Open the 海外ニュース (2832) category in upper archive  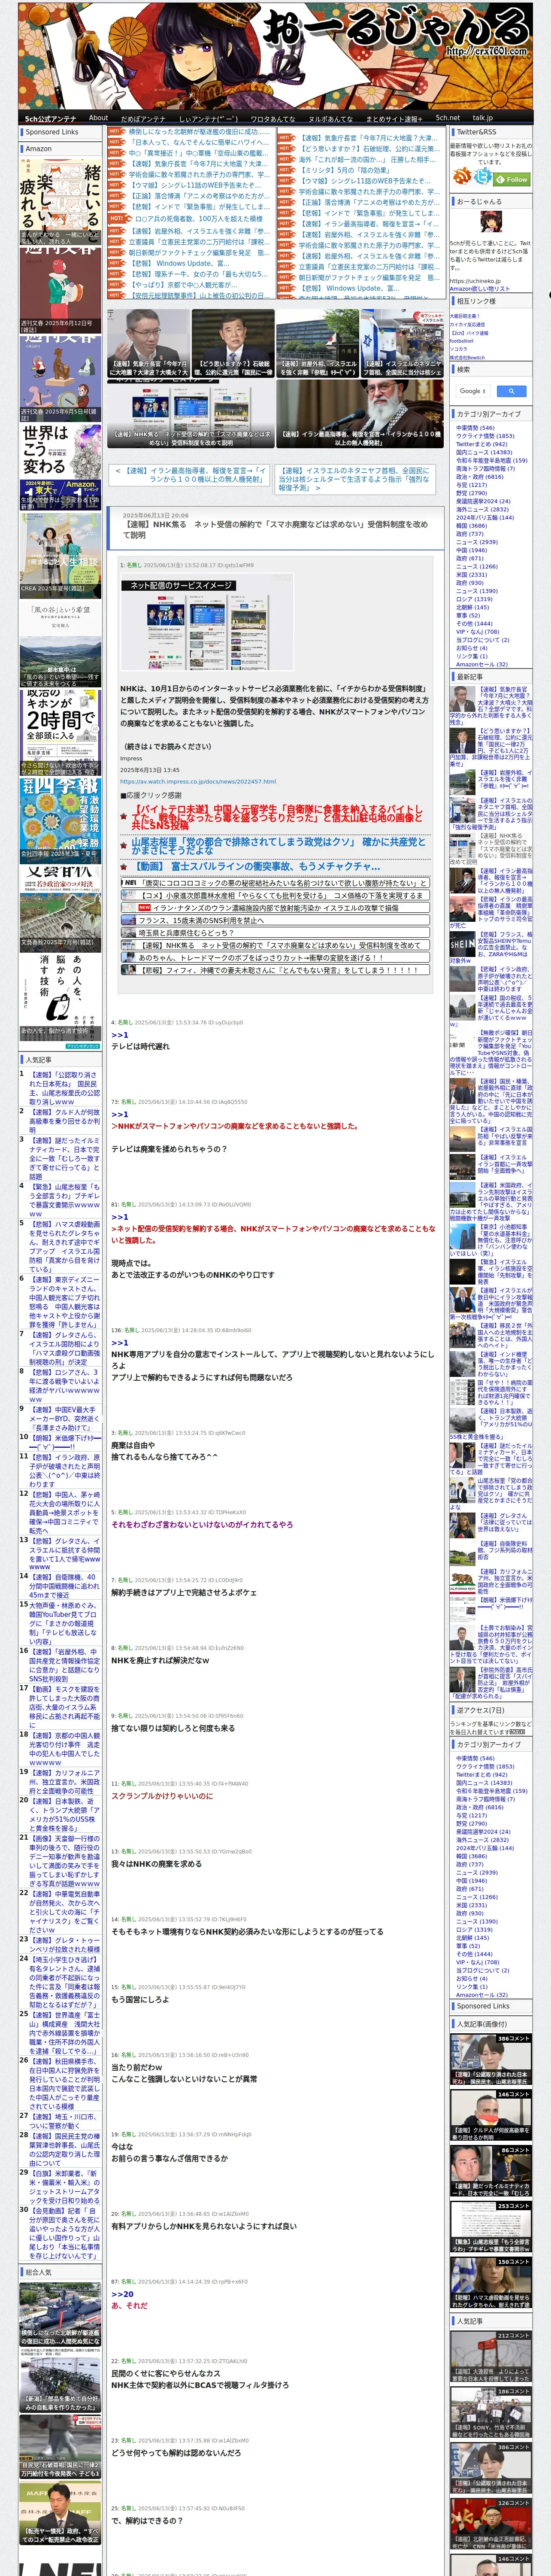[482, 509]
